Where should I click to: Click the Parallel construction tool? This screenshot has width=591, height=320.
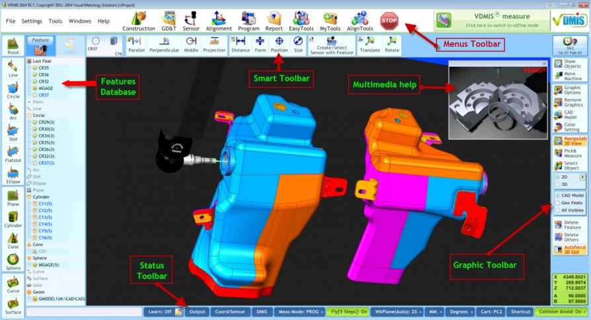click(136, 45)
